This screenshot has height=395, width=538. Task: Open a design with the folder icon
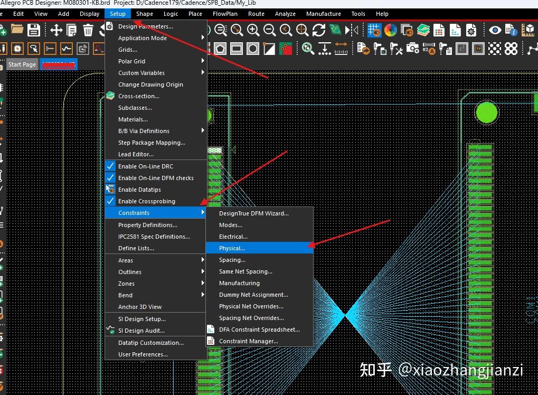[17, 30]
